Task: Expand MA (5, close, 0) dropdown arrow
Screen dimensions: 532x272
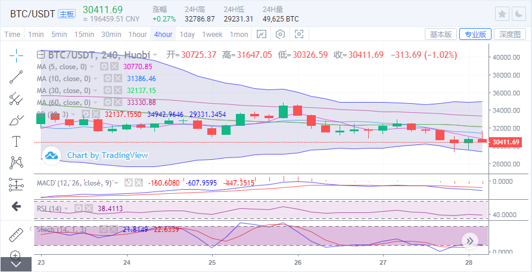Action: [92, 67]
